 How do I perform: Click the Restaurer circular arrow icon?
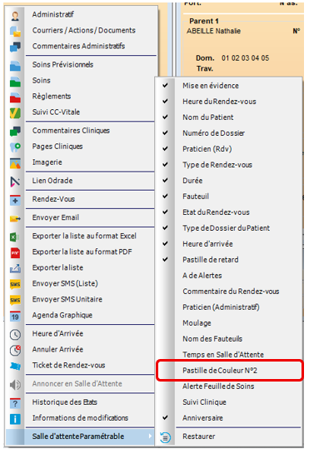tap(166, 437)
